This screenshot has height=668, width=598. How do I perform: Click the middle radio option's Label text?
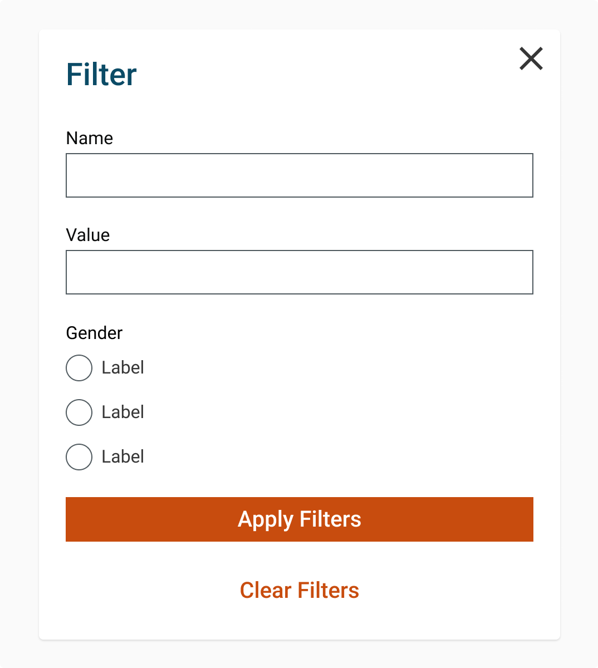pos(122,412)
